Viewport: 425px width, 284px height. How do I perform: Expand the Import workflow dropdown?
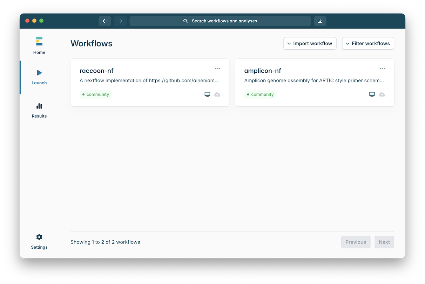click(310, 43)
